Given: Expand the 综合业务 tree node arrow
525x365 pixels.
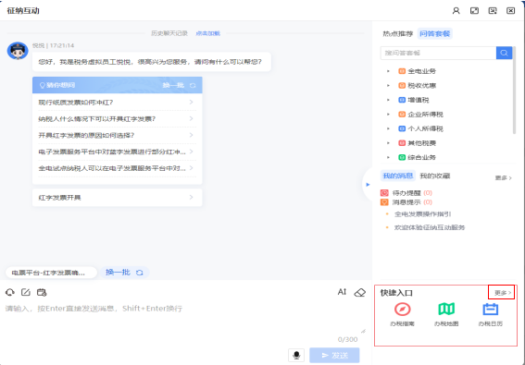Looking at the screenshot, I should pos(388,157).
